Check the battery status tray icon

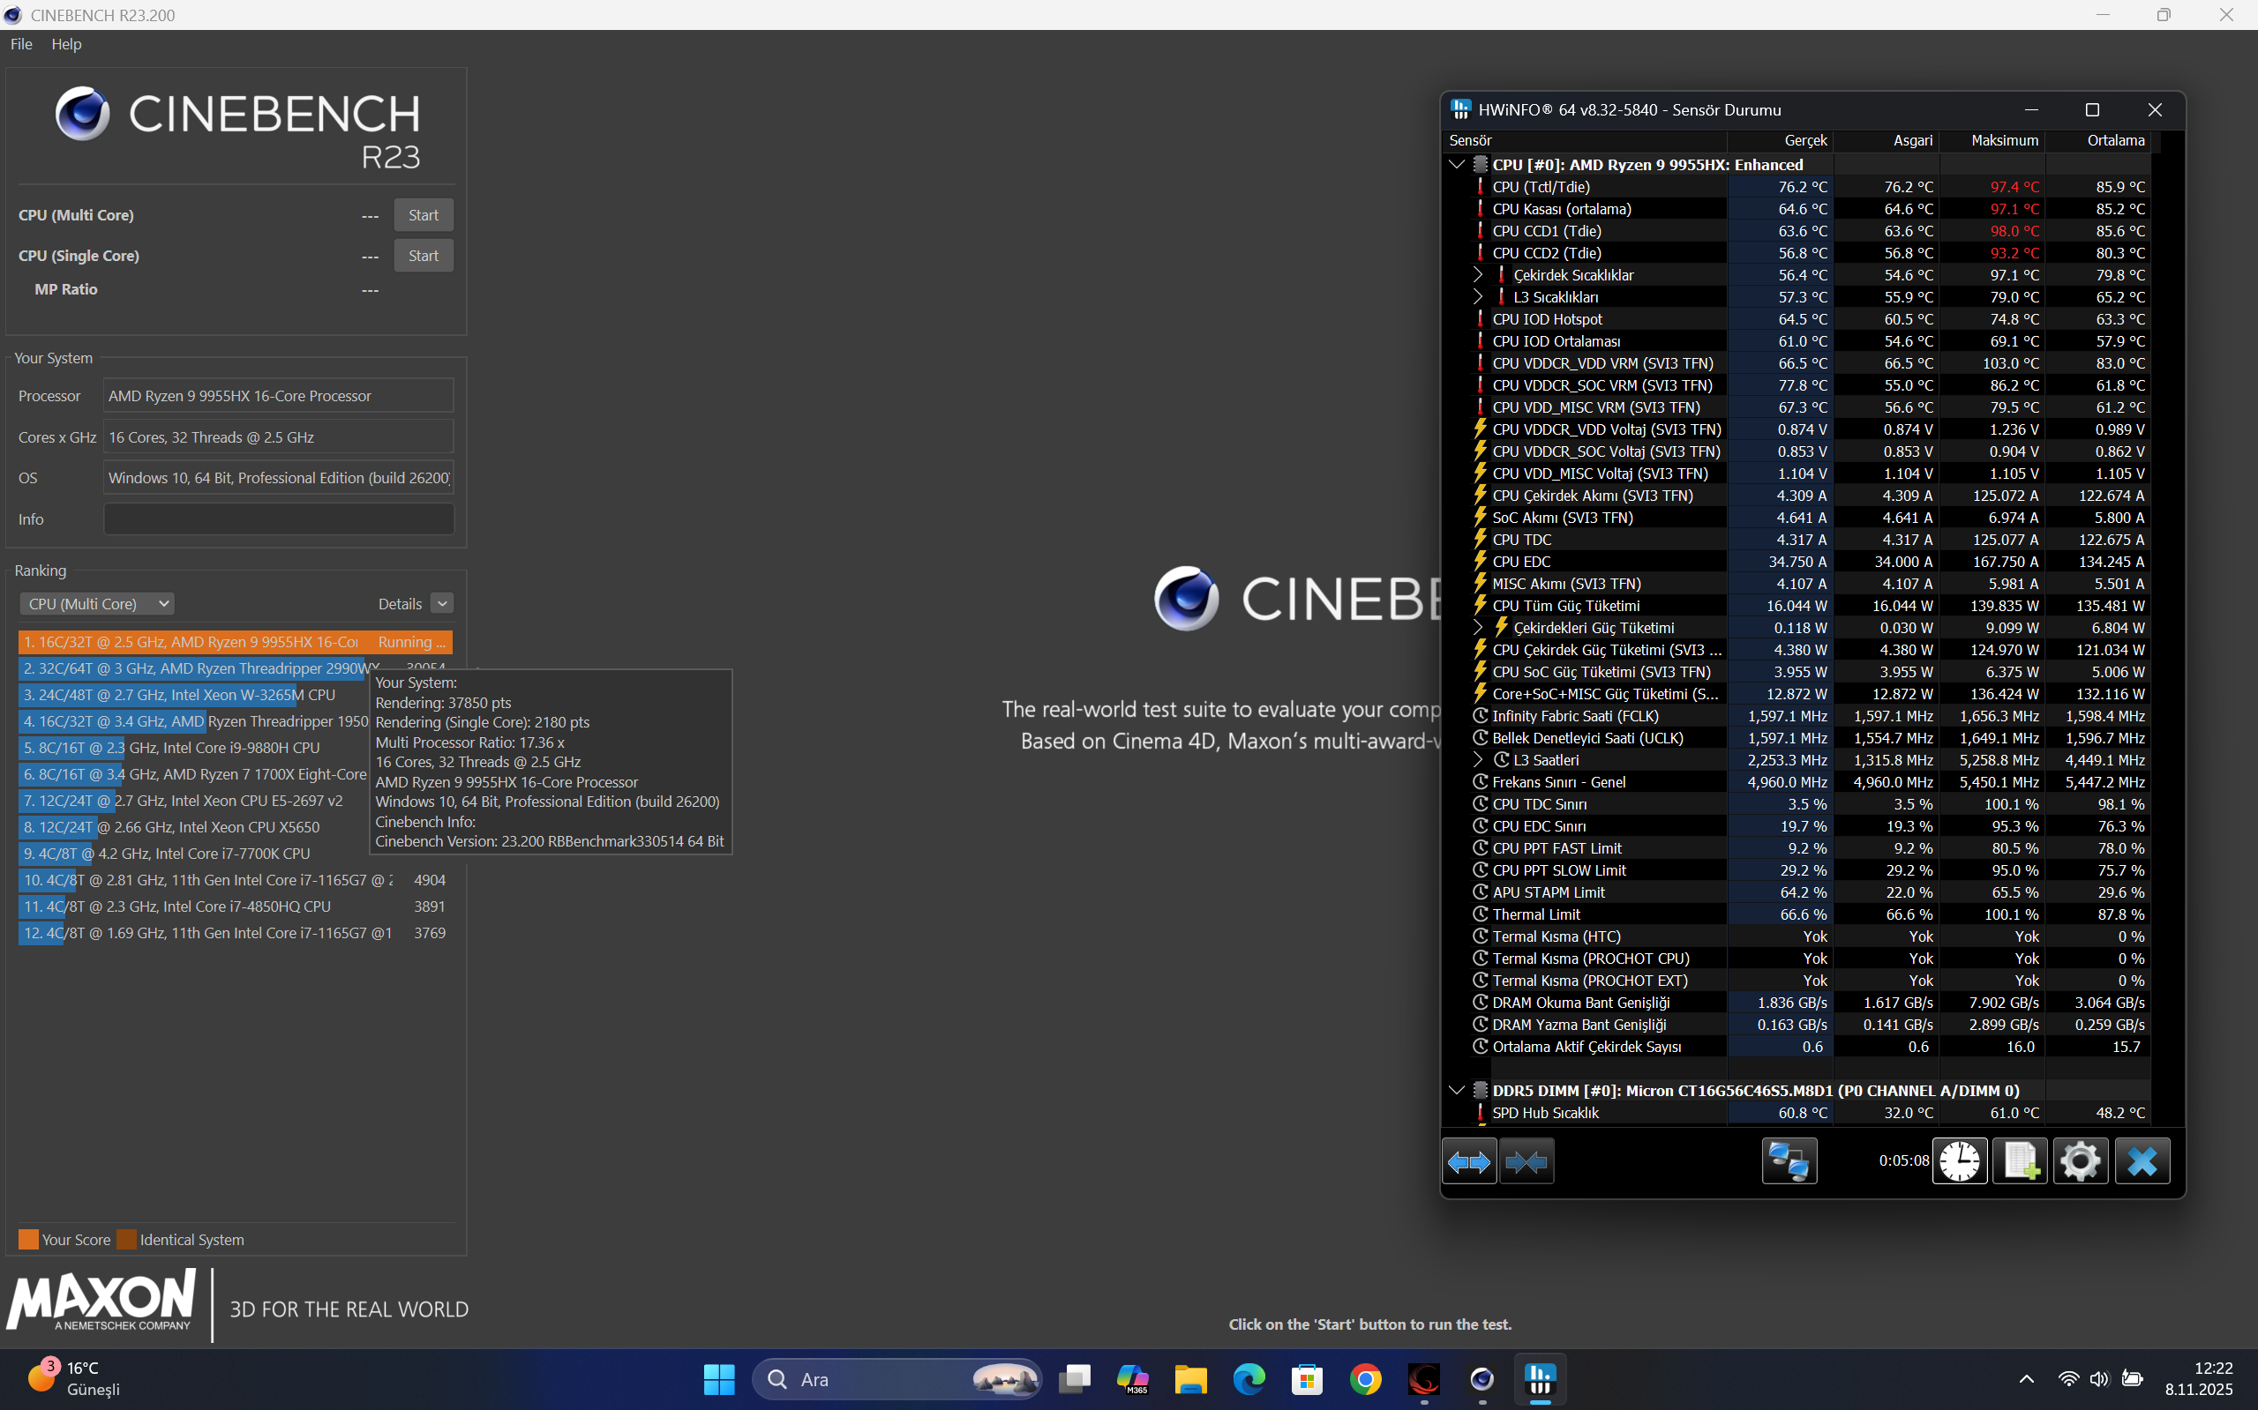[2132, 1379]
